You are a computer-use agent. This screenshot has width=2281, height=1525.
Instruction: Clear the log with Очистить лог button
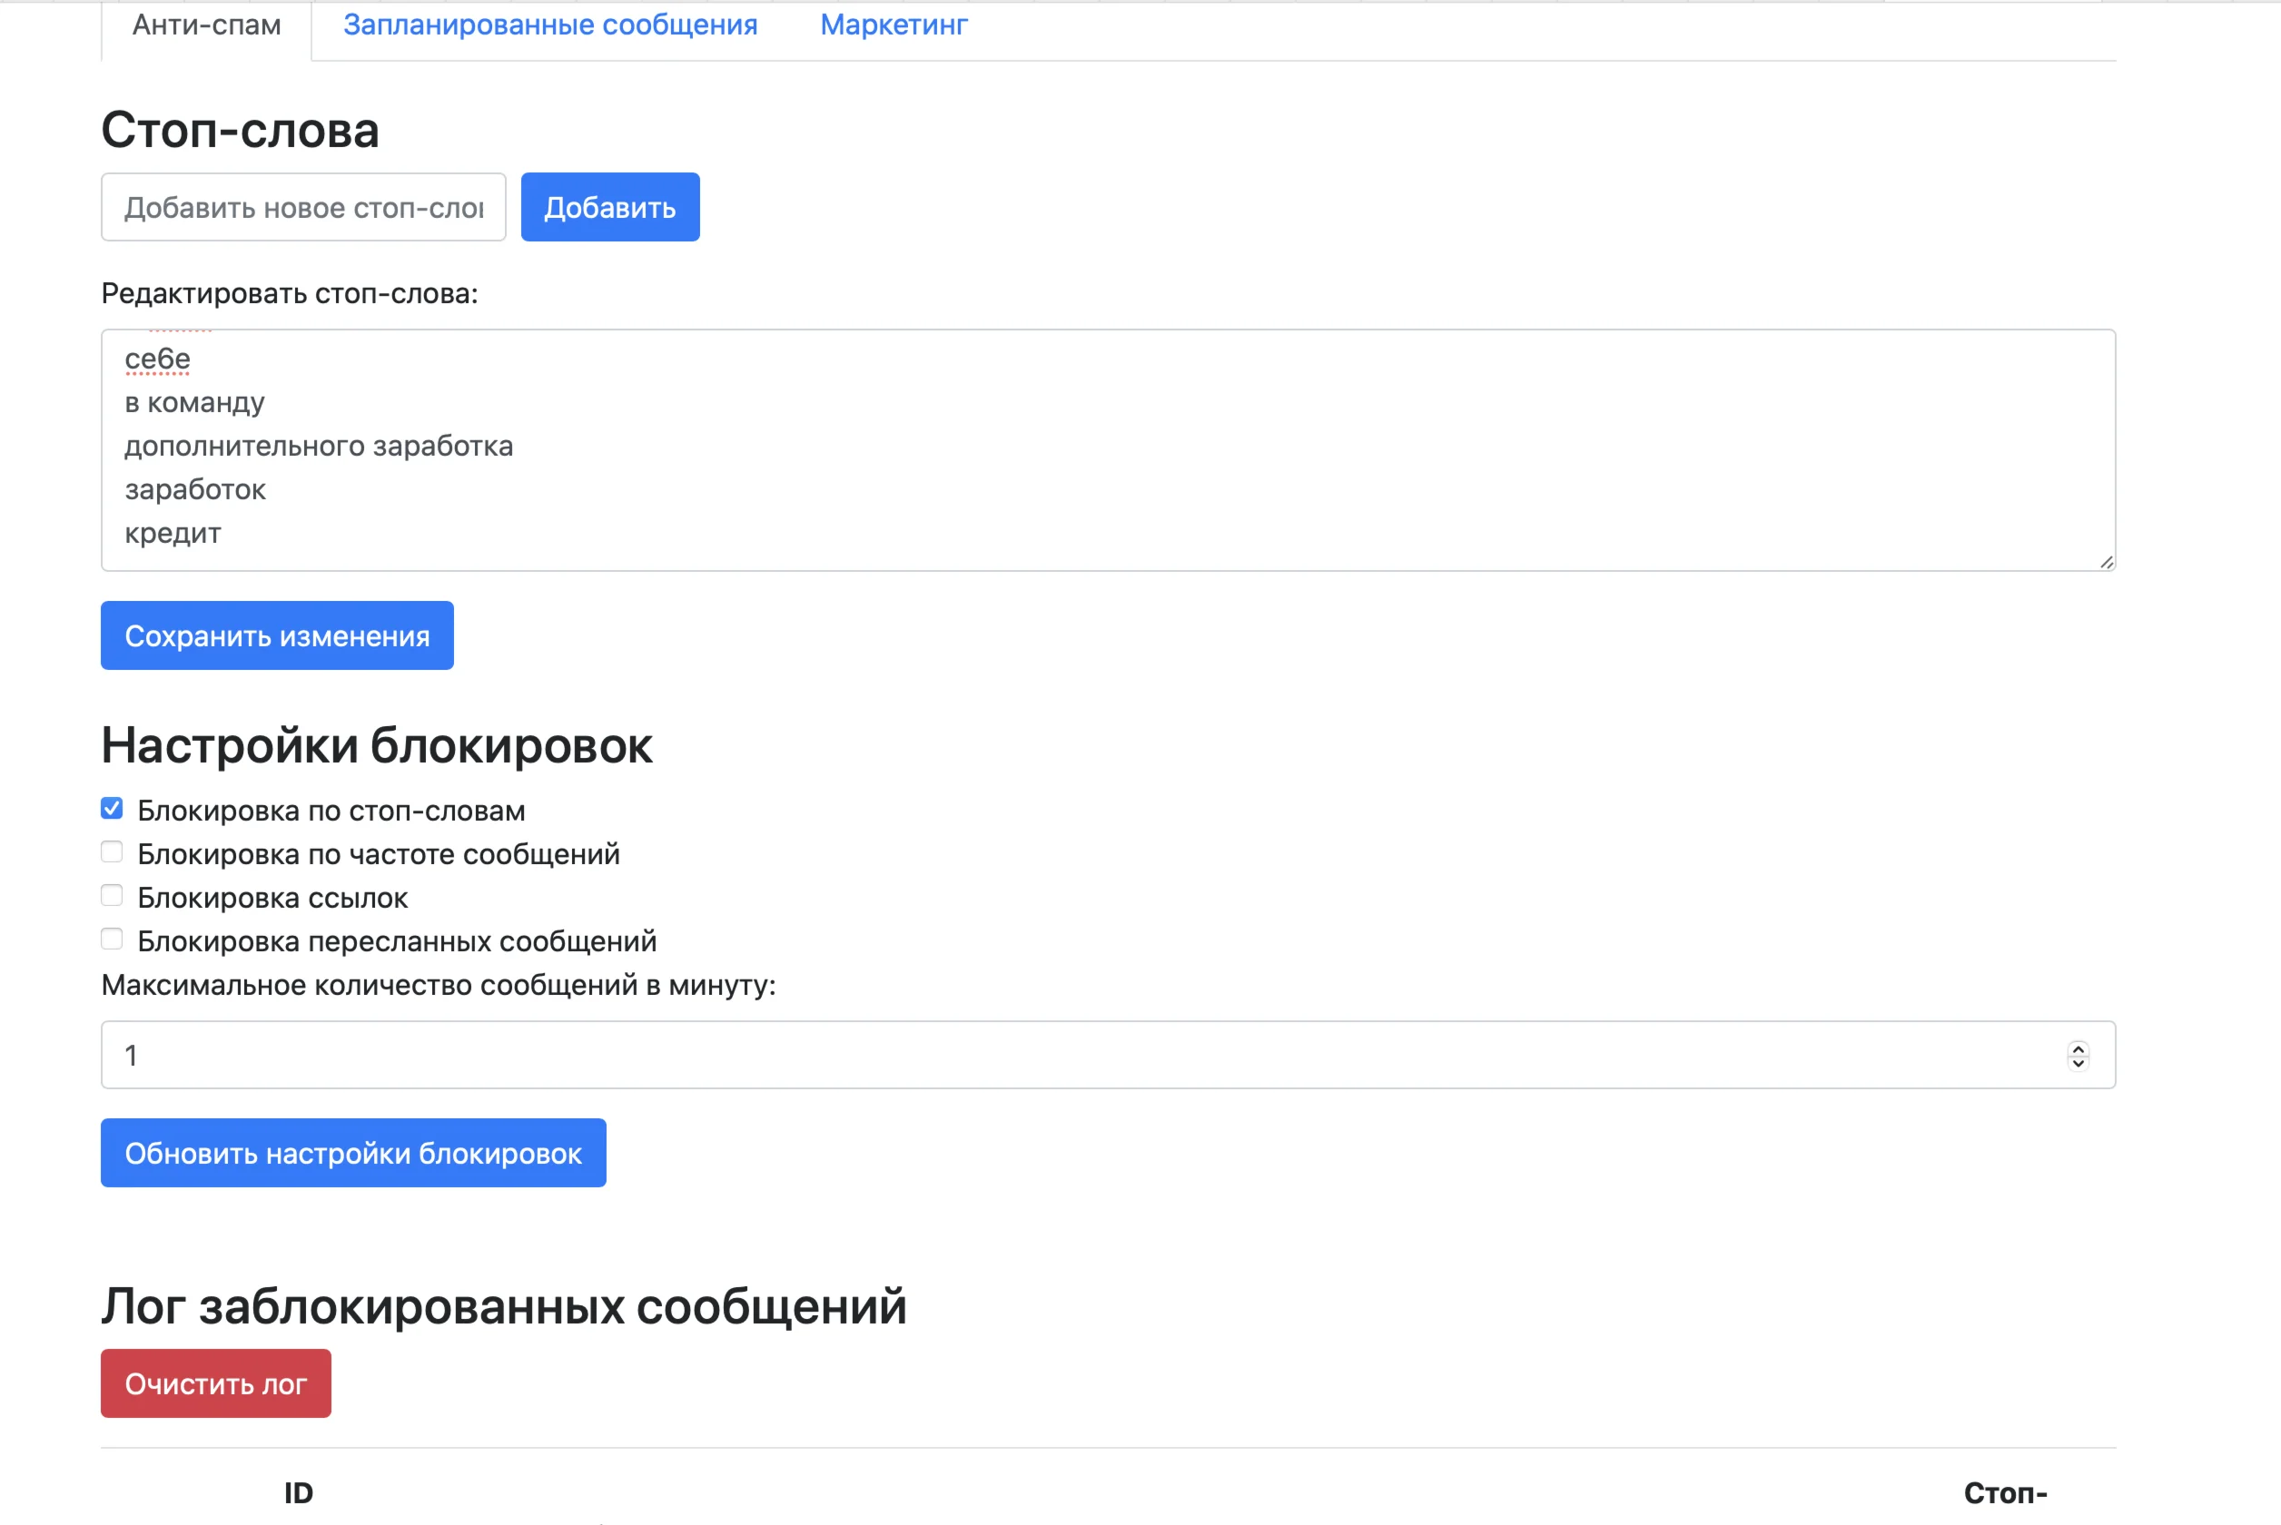click(x=216, y=1383)
